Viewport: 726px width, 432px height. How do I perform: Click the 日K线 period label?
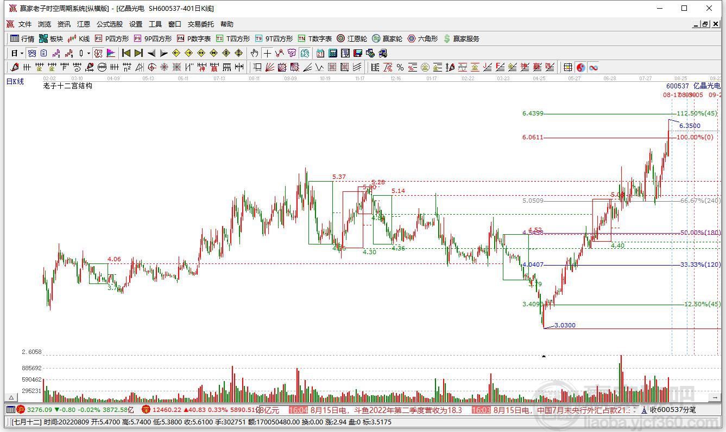(x=15, y=82)
